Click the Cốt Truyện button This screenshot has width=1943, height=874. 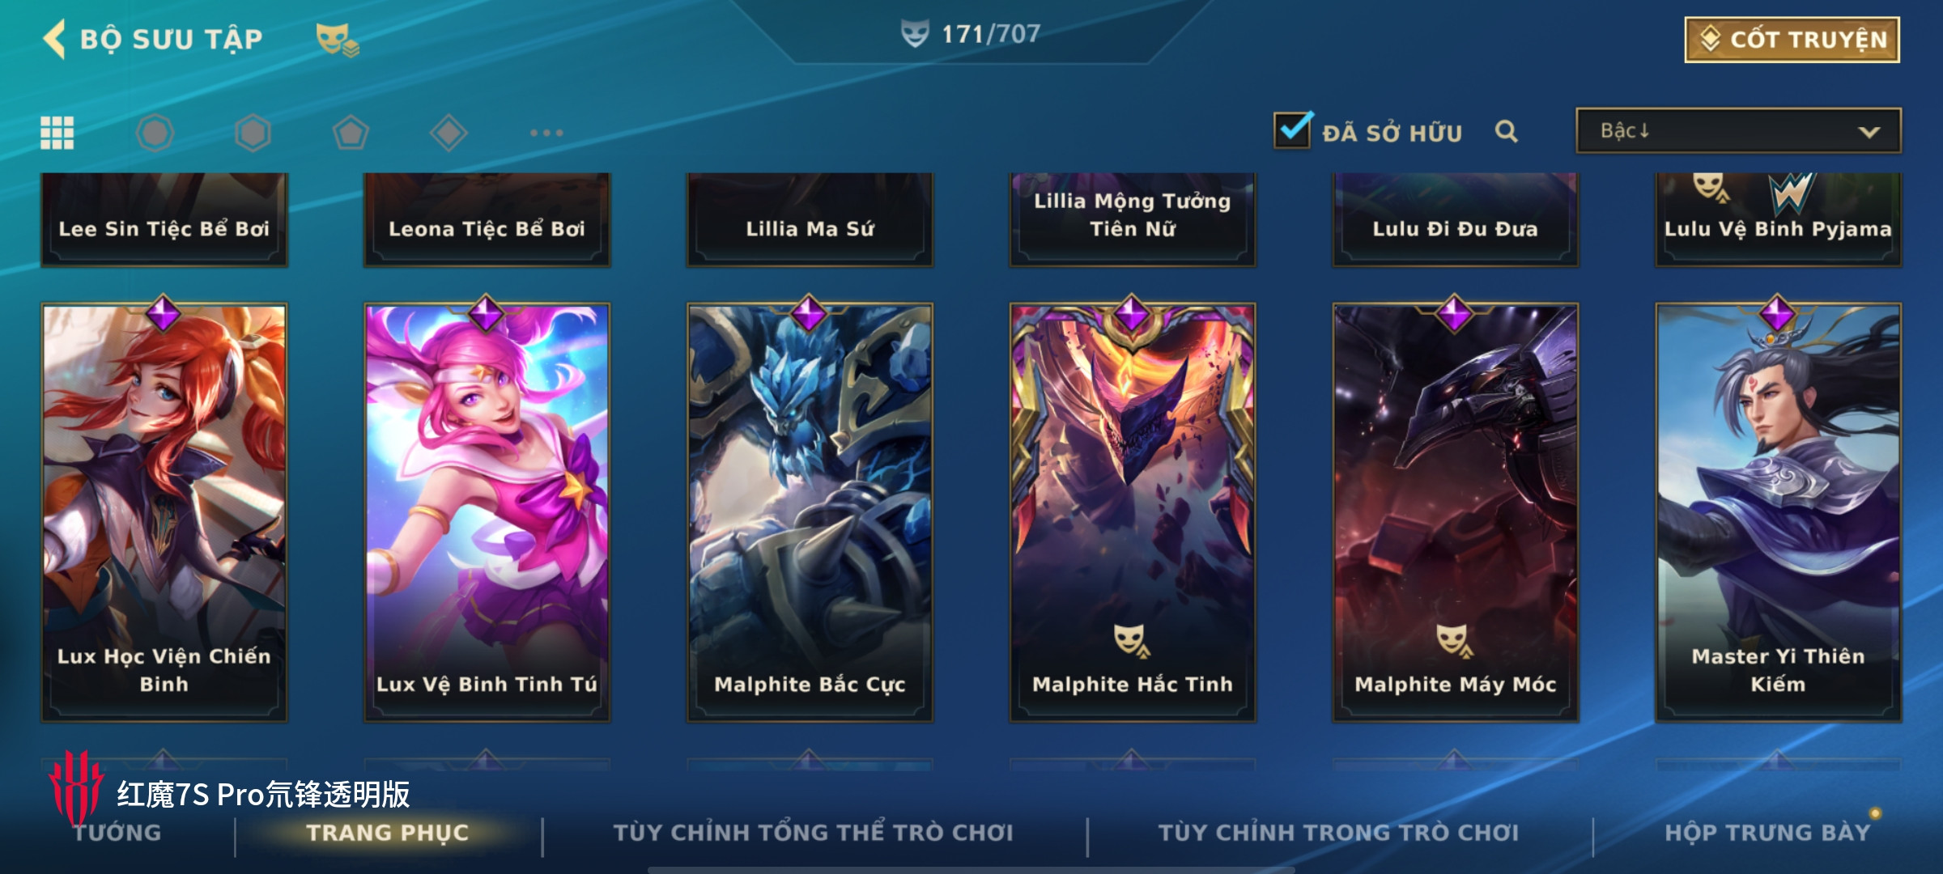pyautogui.click(x=1792, y=40)
